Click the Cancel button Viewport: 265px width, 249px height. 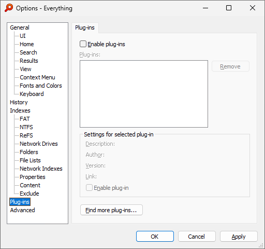coord(197,237)
